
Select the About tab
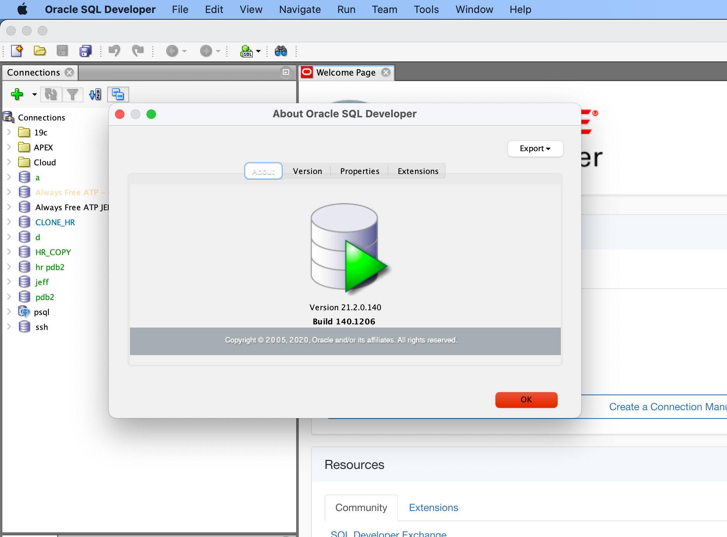tap(263, 171)
